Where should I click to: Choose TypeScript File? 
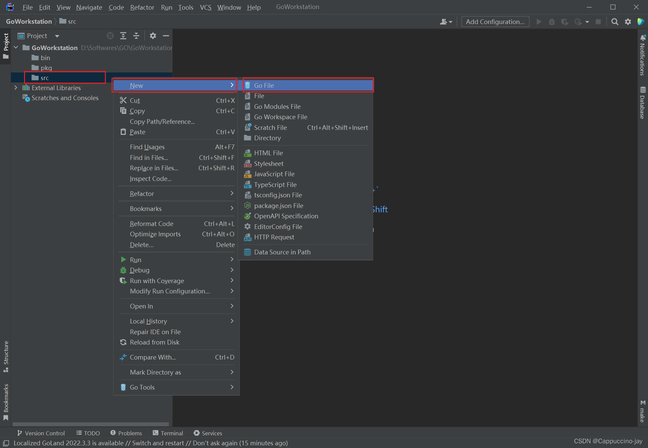tap(305, 185)
